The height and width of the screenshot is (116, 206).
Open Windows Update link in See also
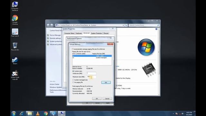[56, 87]
